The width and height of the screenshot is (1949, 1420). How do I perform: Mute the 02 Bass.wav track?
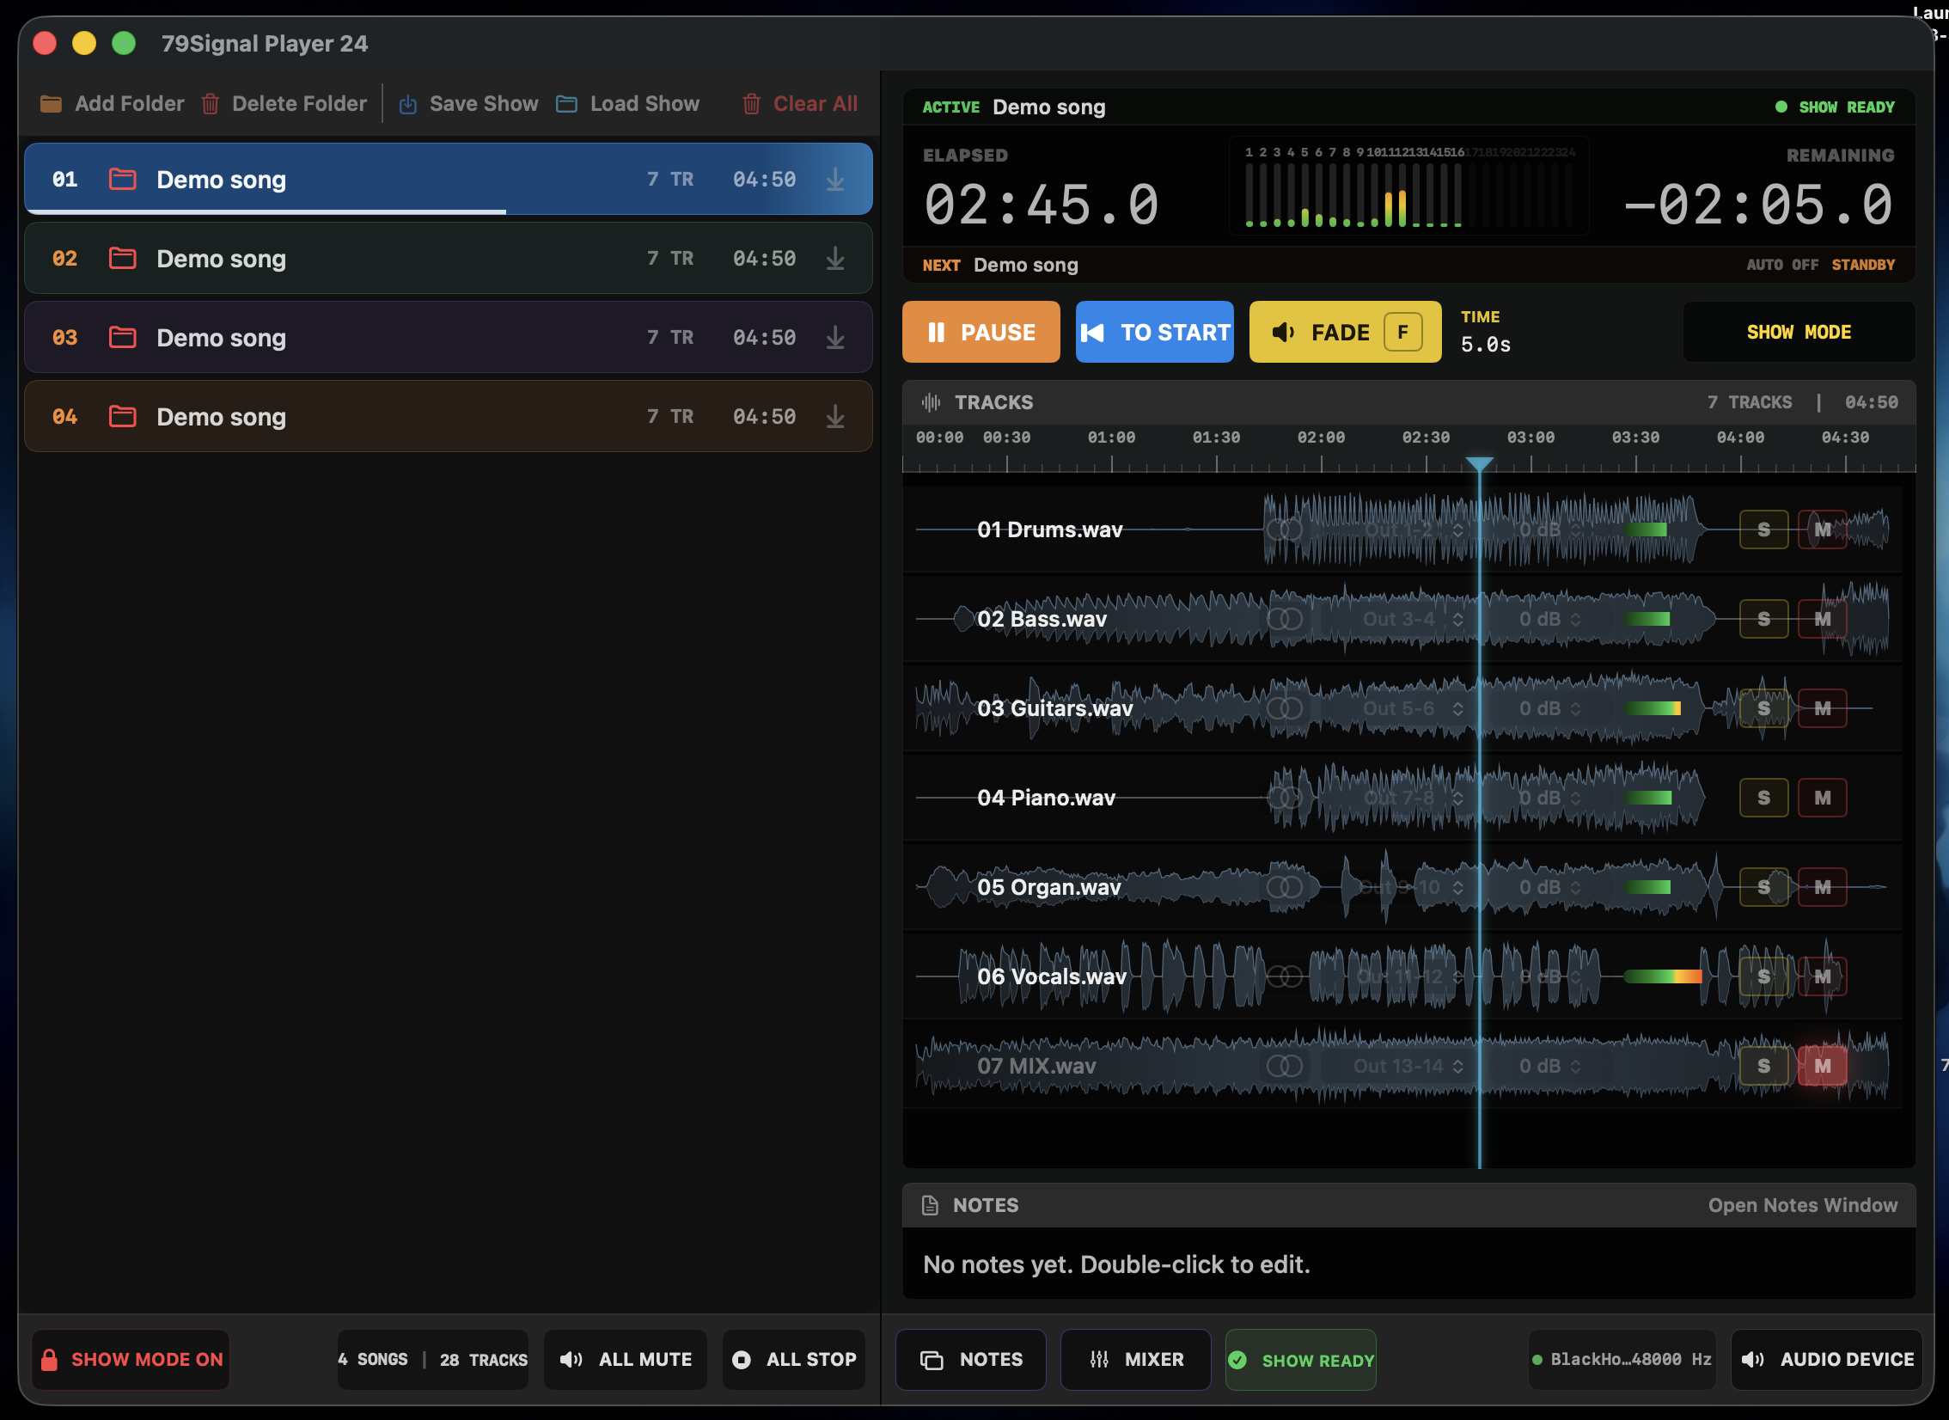1823,619
